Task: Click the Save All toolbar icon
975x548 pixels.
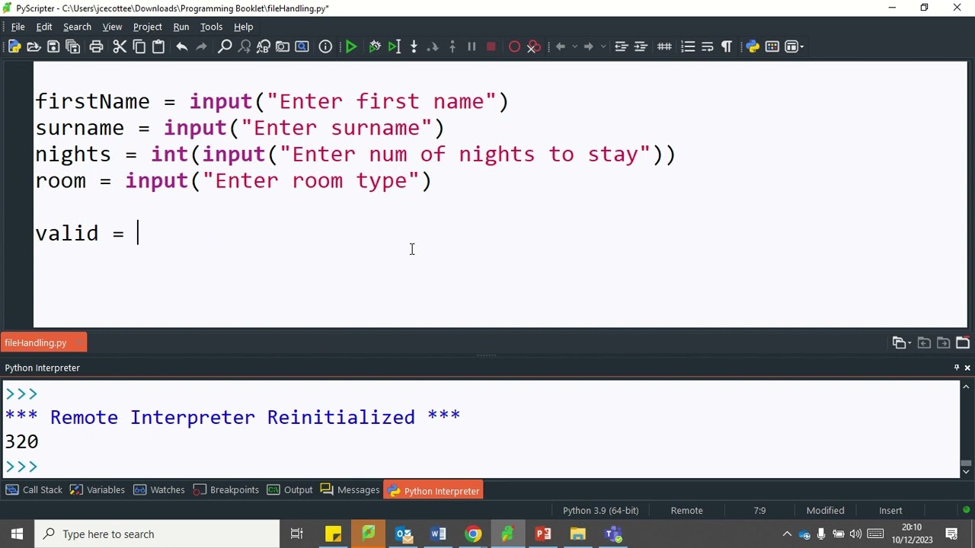Action: click(73, 46)
